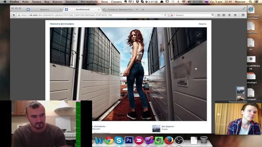The width and height of the screenshot is (262, 147).
Task: Open a new tab with plus button
Action: [143, 9]
